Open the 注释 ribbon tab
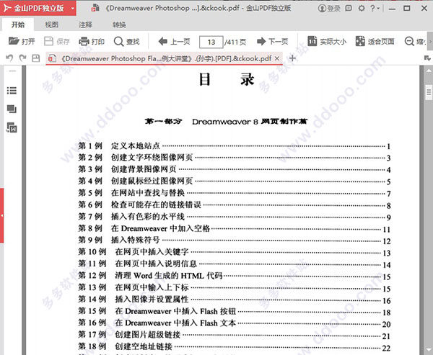This screenshot has width=433, height=355. pyautogui.click(x=85, y=24)
